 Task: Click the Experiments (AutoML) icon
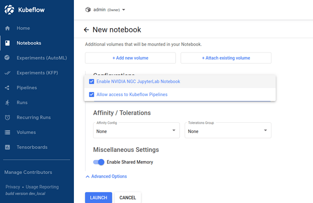7,58
